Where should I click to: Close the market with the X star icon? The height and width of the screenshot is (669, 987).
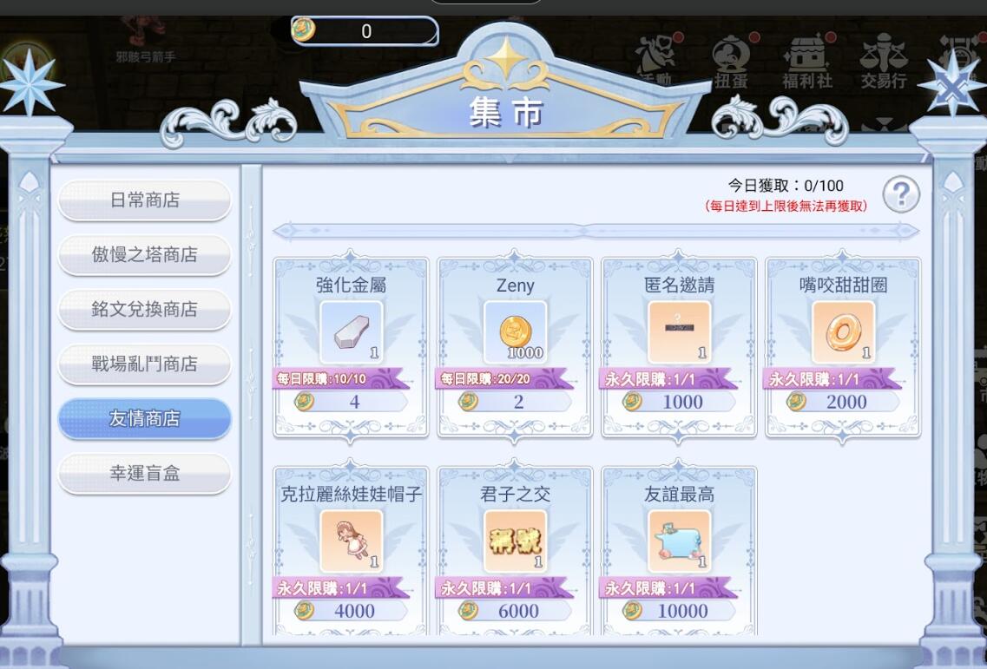(951, 85)
